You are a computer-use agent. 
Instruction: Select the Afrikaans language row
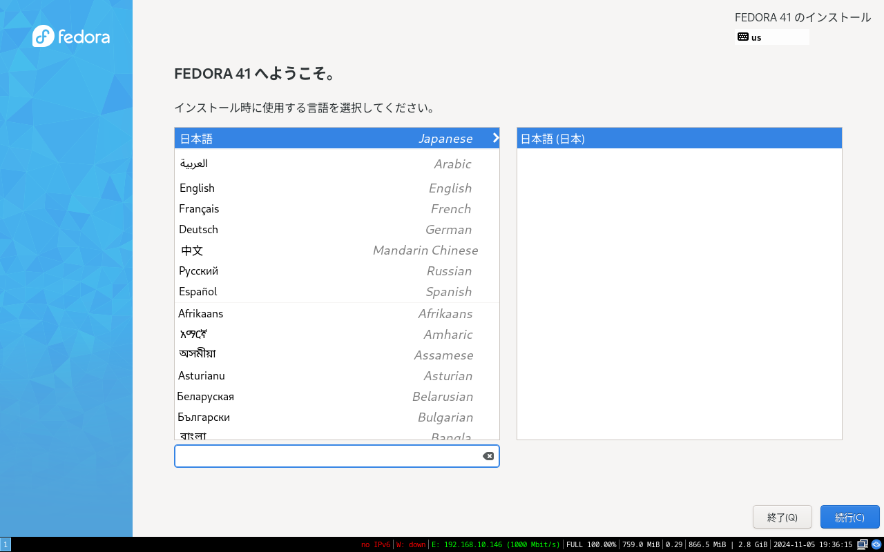(x=337, y=313)
